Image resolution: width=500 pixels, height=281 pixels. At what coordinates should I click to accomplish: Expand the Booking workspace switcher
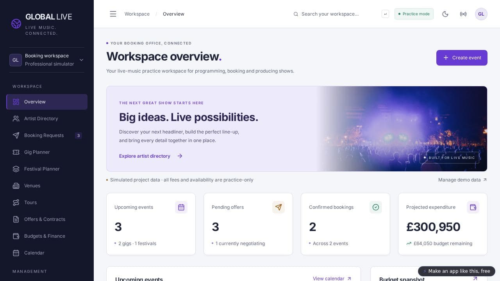point(47,60)
